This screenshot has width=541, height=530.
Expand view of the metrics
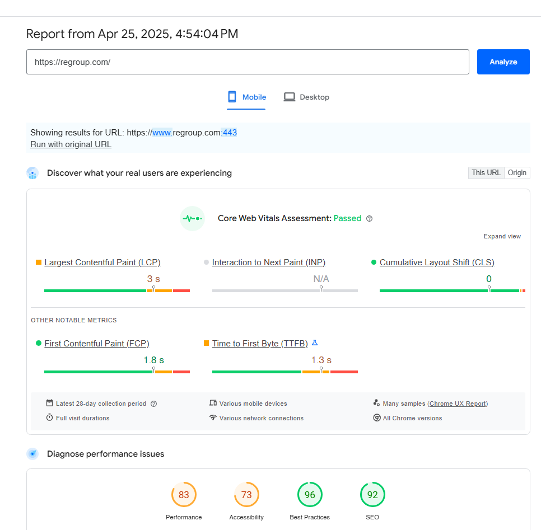point(502,236)
